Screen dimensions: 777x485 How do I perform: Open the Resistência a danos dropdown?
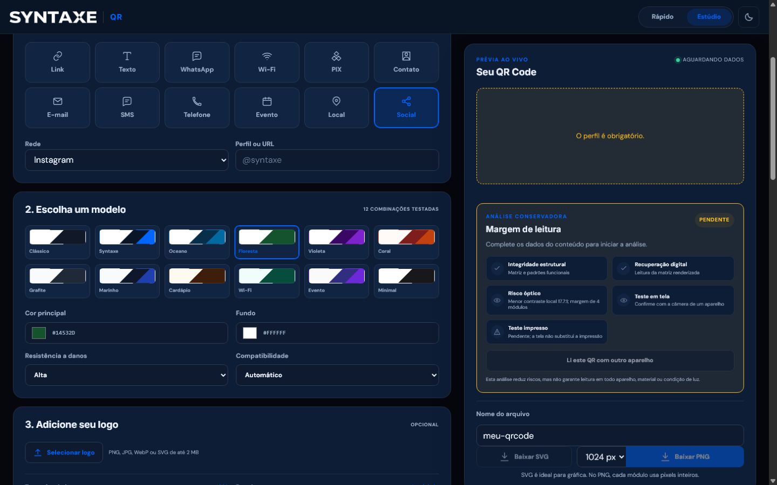point(127,375)
